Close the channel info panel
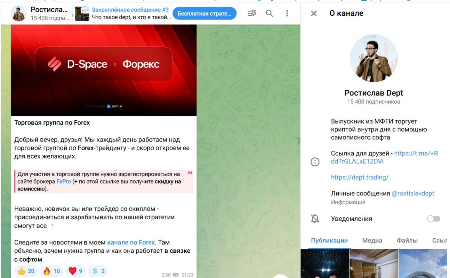 314,13
